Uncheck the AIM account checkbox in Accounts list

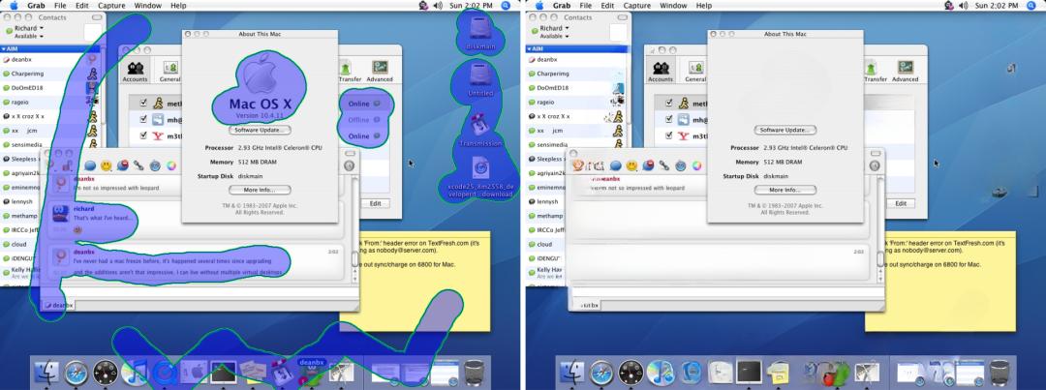pyautogui.click(x=143, y=104)
